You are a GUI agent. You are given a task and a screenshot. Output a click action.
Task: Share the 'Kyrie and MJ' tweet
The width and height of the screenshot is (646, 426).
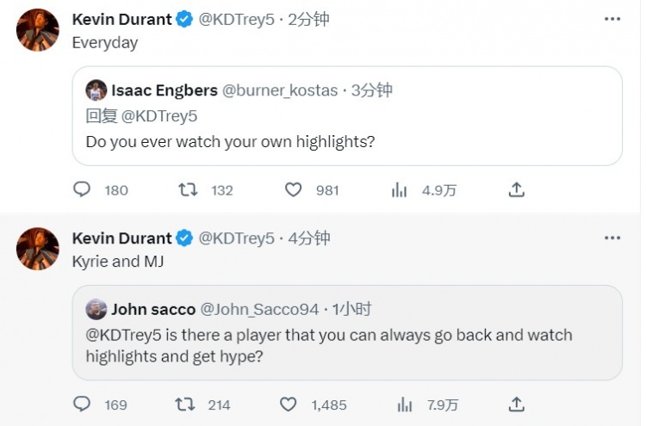click(x=516, y=404)
